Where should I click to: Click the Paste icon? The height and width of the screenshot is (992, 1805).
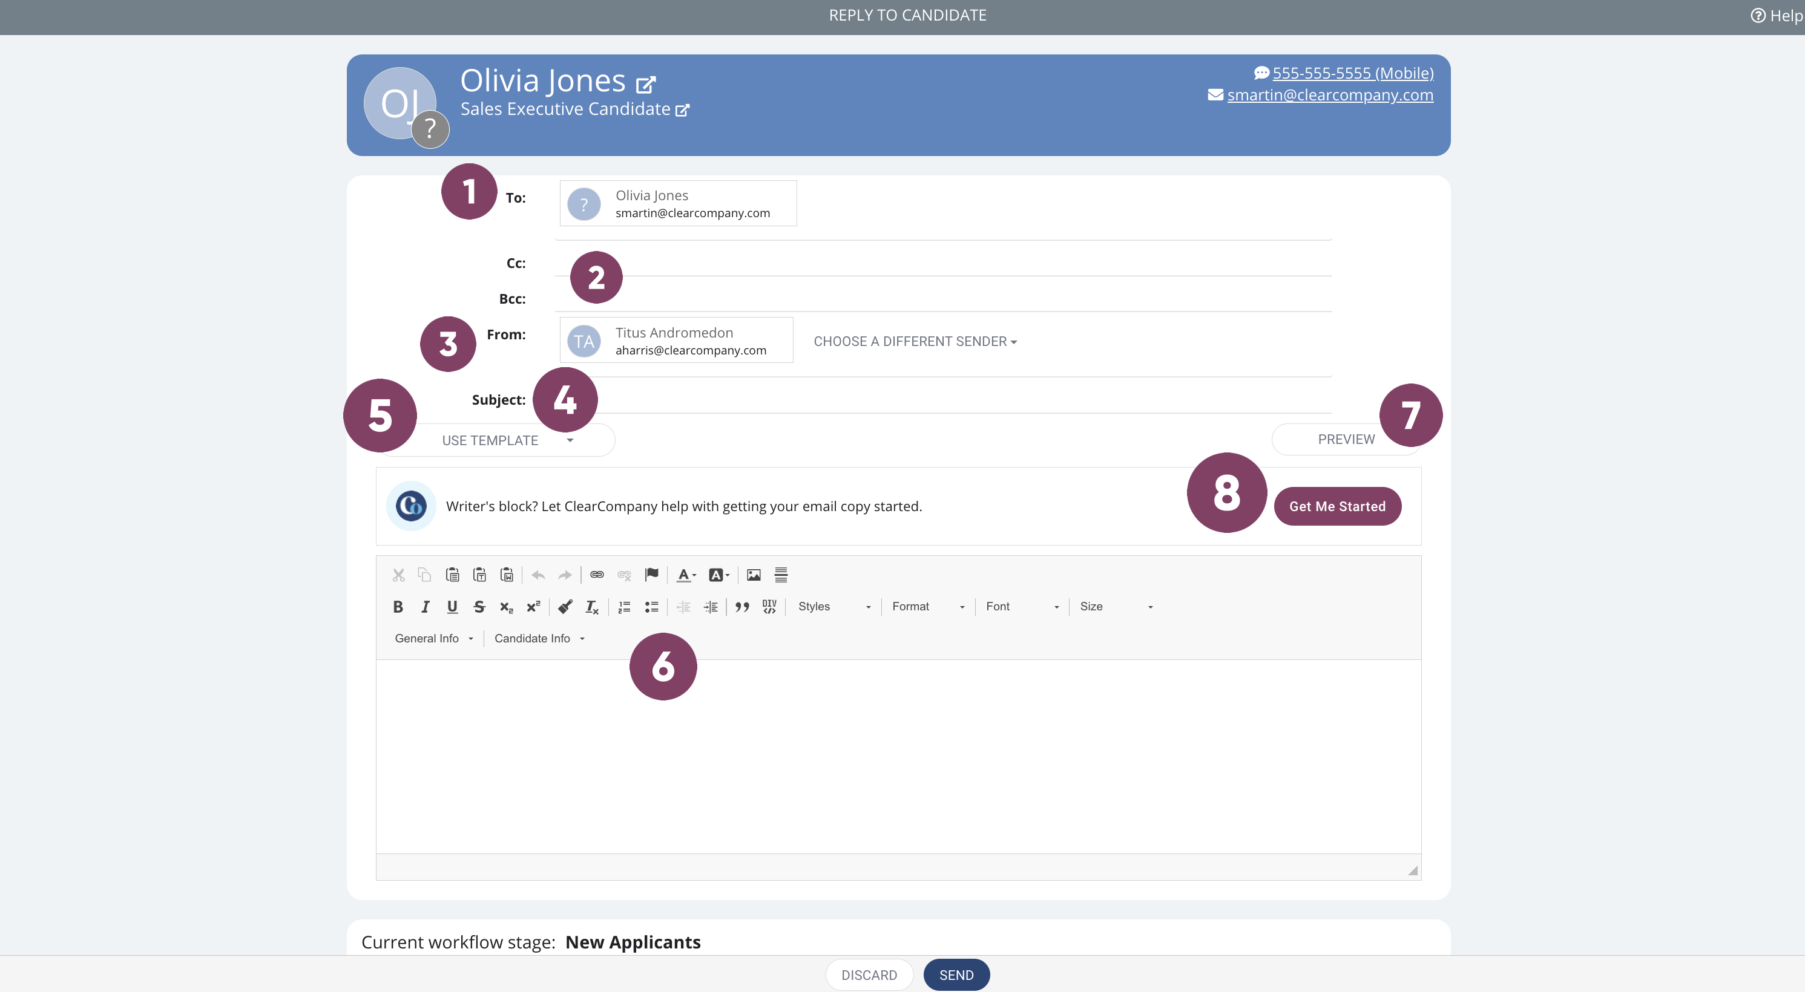coord(452,575)
